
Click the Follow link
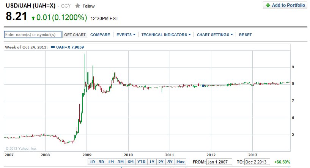pos(88,6)
